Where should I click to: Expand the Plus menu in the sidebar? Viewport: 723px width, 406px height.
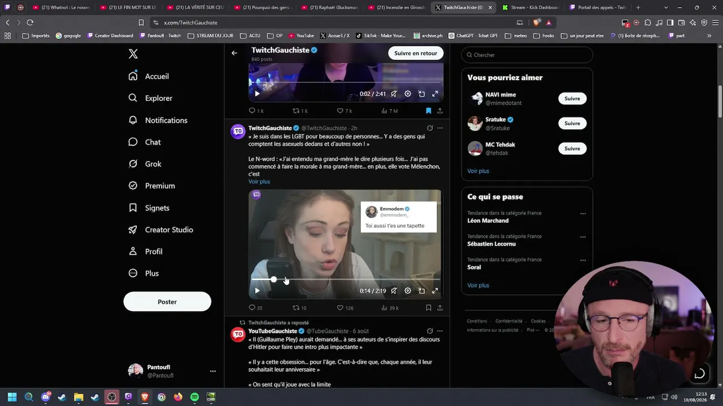(x=144, y=273)
